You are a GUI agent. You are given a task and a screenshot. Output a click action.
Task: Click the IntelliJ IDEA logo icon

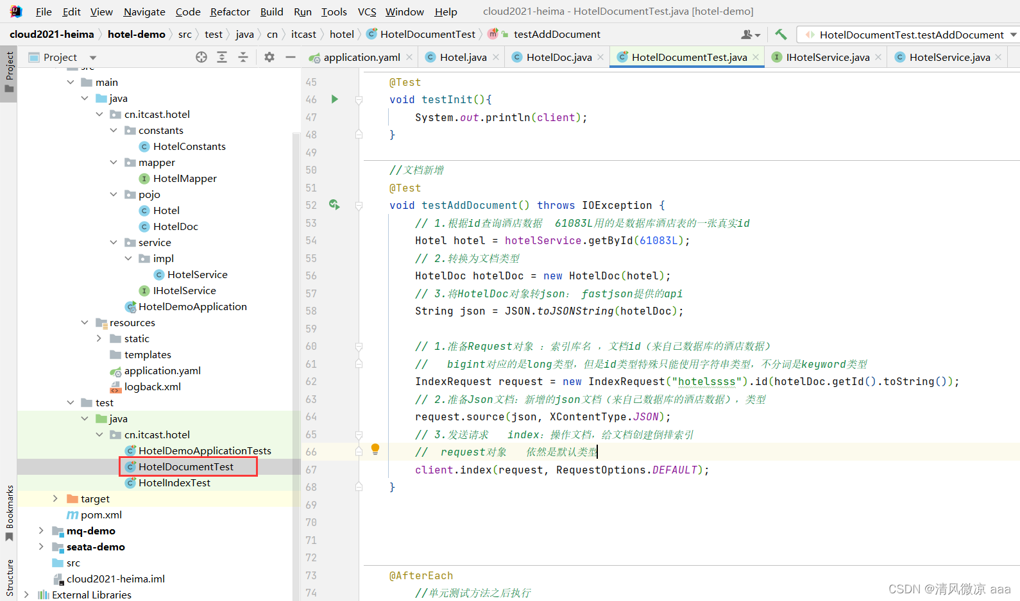pyautogui.click(x=16, y=12)
